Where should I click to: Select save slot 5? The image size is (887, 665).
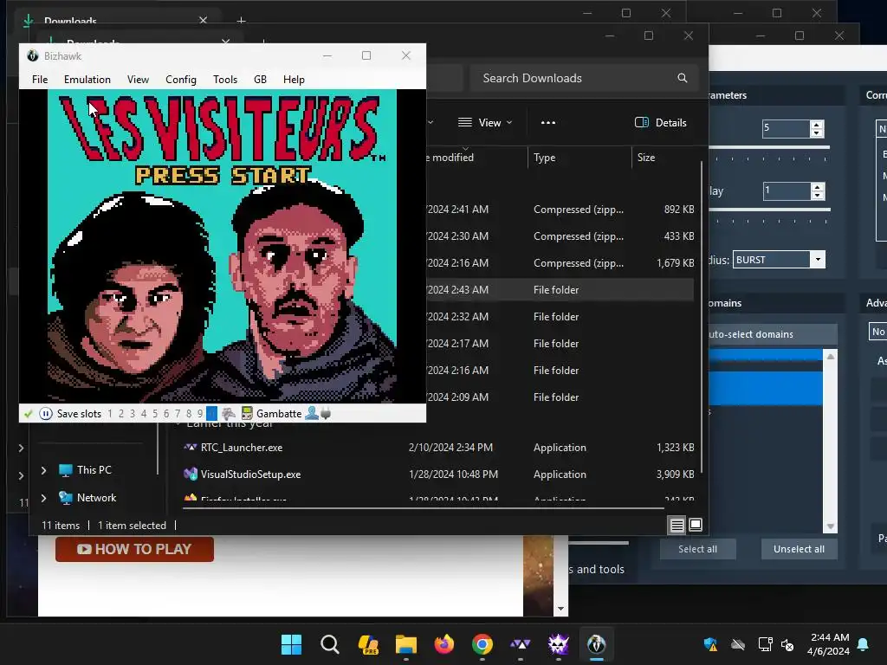tap(155, 413)
